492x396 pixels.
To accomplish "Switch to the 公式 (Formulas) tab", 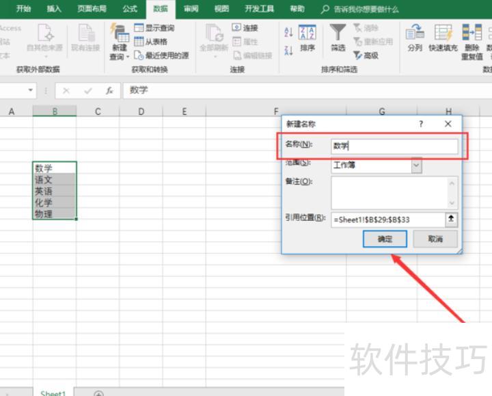I will (129, 9).
